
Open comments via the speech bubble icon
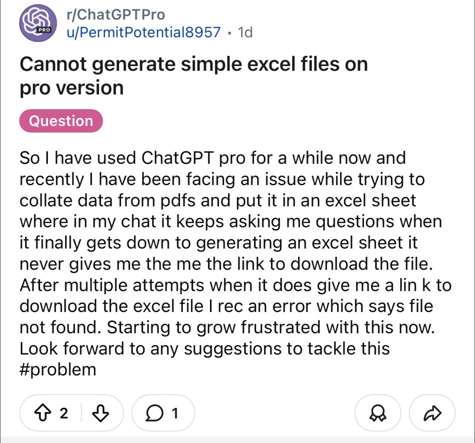(154, 414)
